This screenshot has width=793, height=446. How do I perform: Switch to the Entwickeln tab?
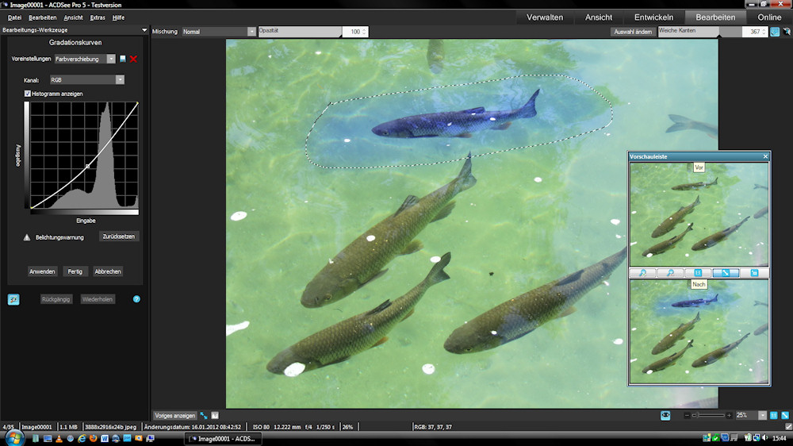pyautogui.click(x=653, y=17)
